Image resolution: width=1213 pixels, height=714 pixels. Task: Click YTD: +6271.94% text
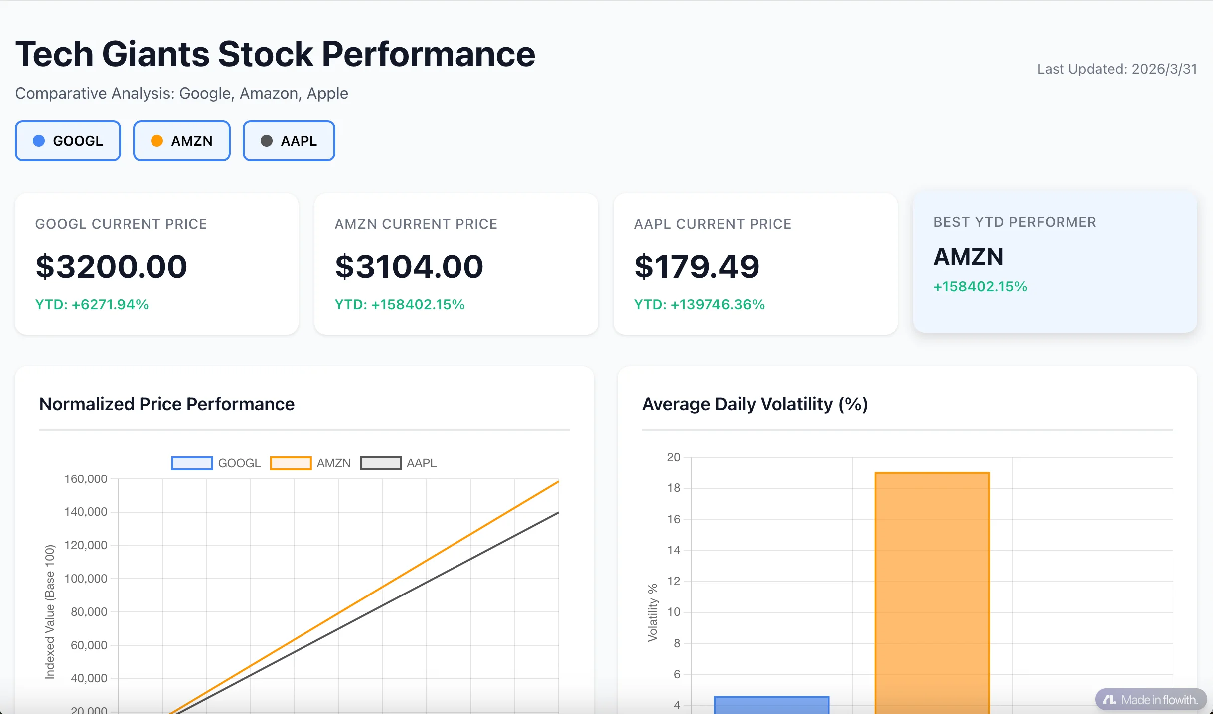92,304
